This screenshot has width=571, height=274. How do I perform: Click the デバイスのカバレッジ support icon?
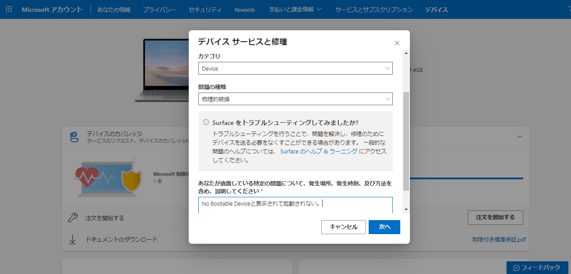[74, 137]
